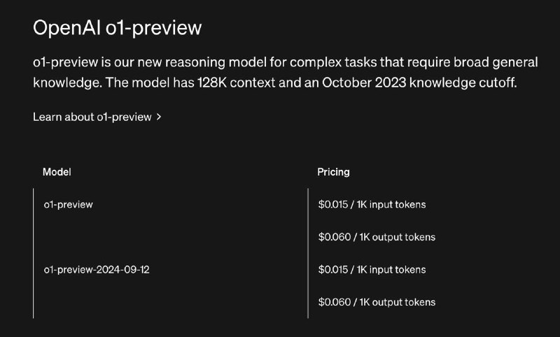Click the vertical divider beside the Pricing column

[308, 253]
